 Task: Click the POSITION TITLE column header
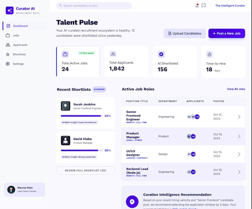137,101
